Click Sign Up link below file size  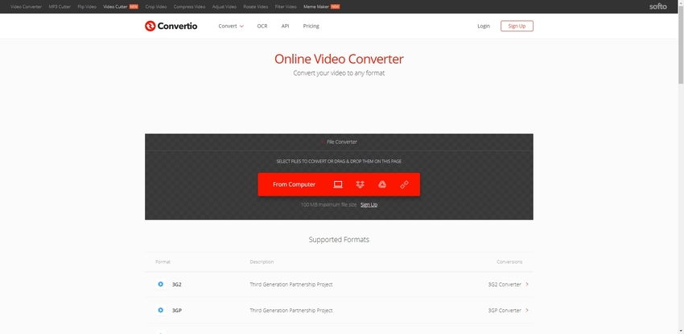pyautogui.click(x=369, y=204)
